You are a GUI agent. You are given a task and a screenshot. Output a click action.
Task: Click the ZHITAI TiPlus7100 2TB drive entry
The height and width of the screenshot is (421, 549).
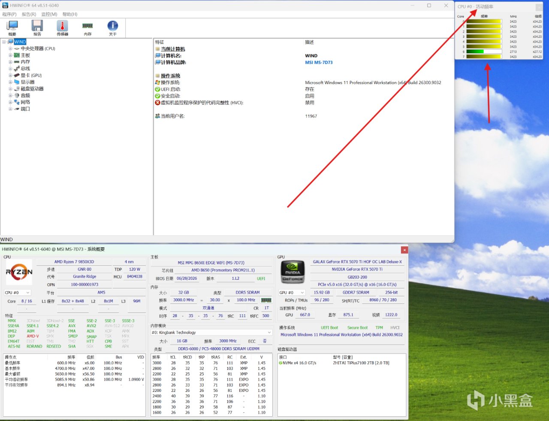point(361,363)
